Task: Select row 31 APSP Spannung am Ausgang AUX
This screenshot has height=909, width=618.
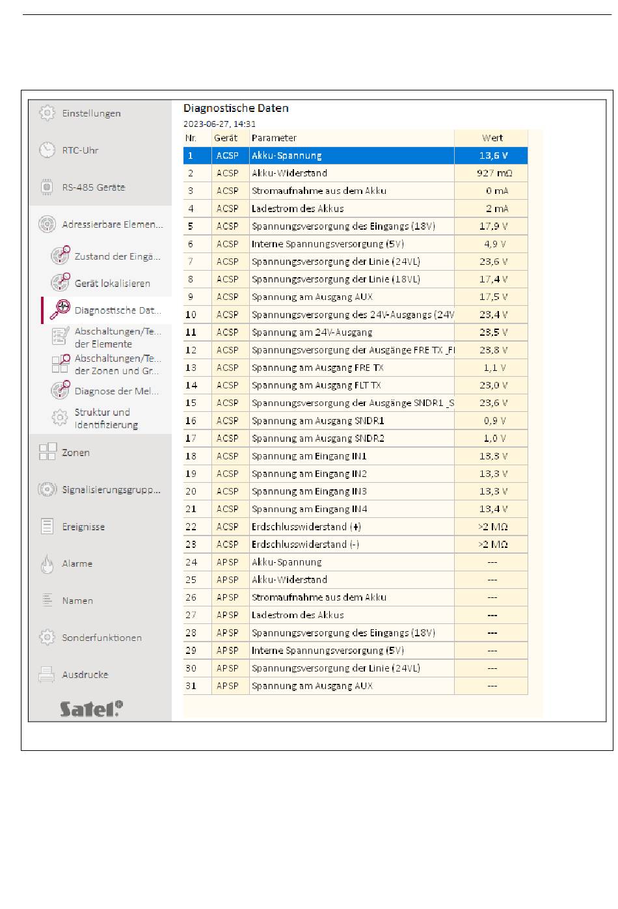Action: (x=355, y=686)
